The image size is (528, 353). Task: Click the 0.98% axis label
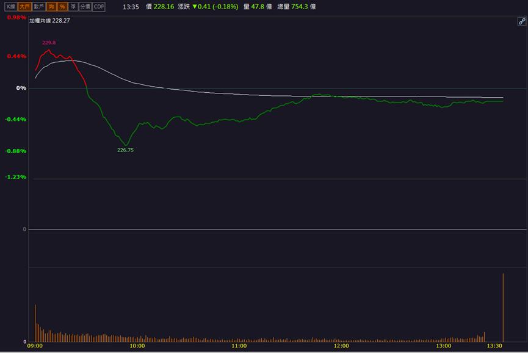[x=16, y=18]
